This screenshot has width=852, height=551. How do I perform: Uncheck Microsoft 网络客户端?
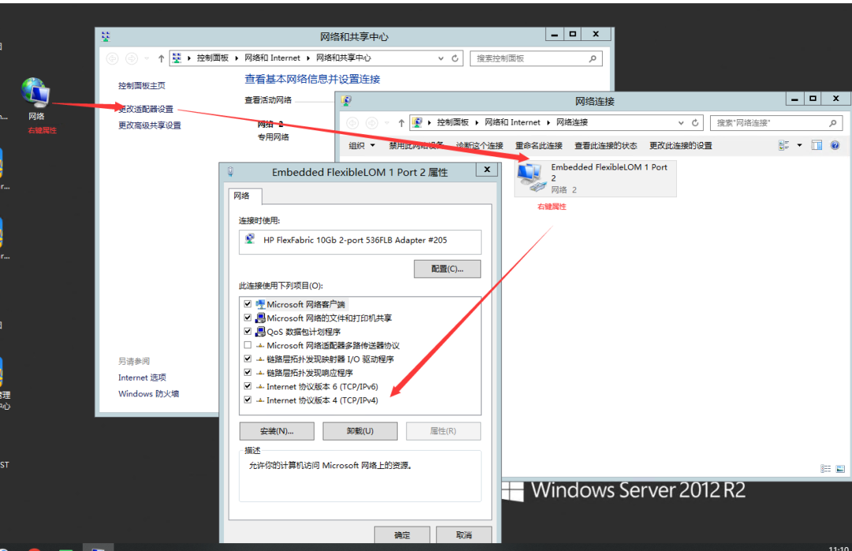coord(247,304)
